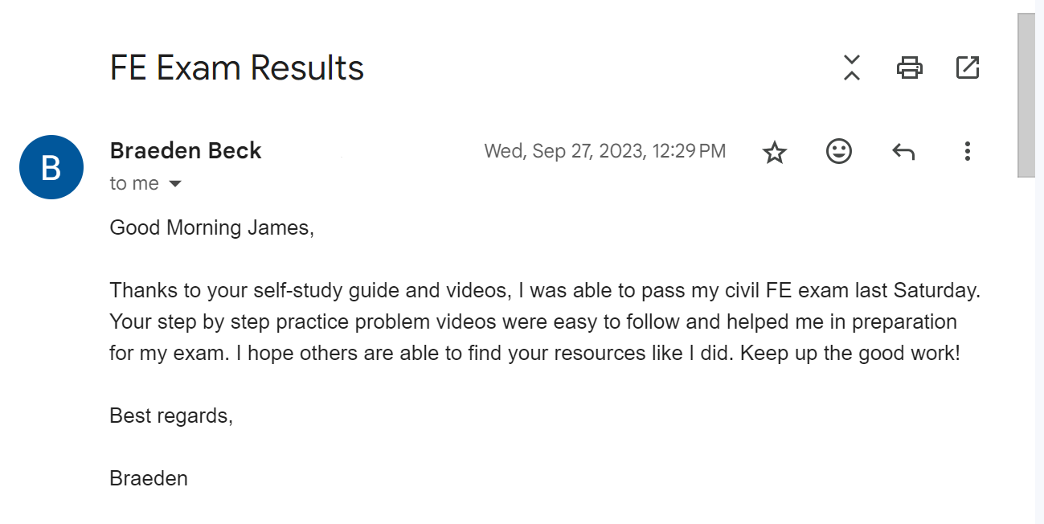This screenshot has height=524, width=1044.
Task: Click the 'Good Morning James,' greeting line
Action: (x=211, y=228)
